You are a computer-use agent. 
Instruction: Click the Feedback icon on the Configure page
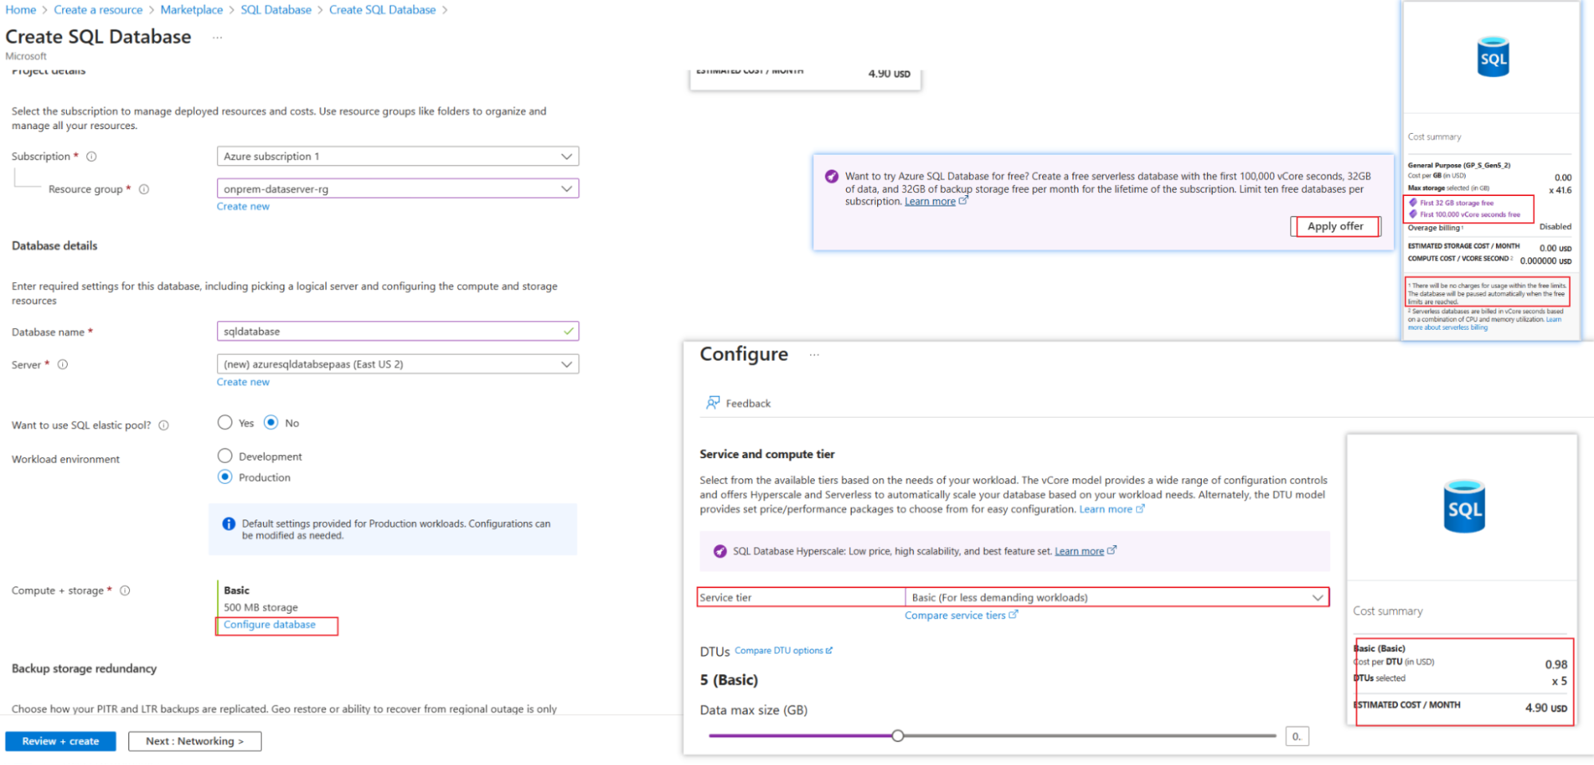click(x=712, y=402)
